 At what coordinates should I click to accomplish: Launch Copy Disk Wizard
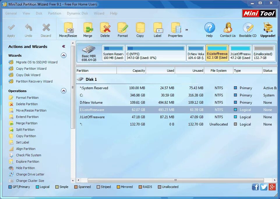tap(24, 75)
